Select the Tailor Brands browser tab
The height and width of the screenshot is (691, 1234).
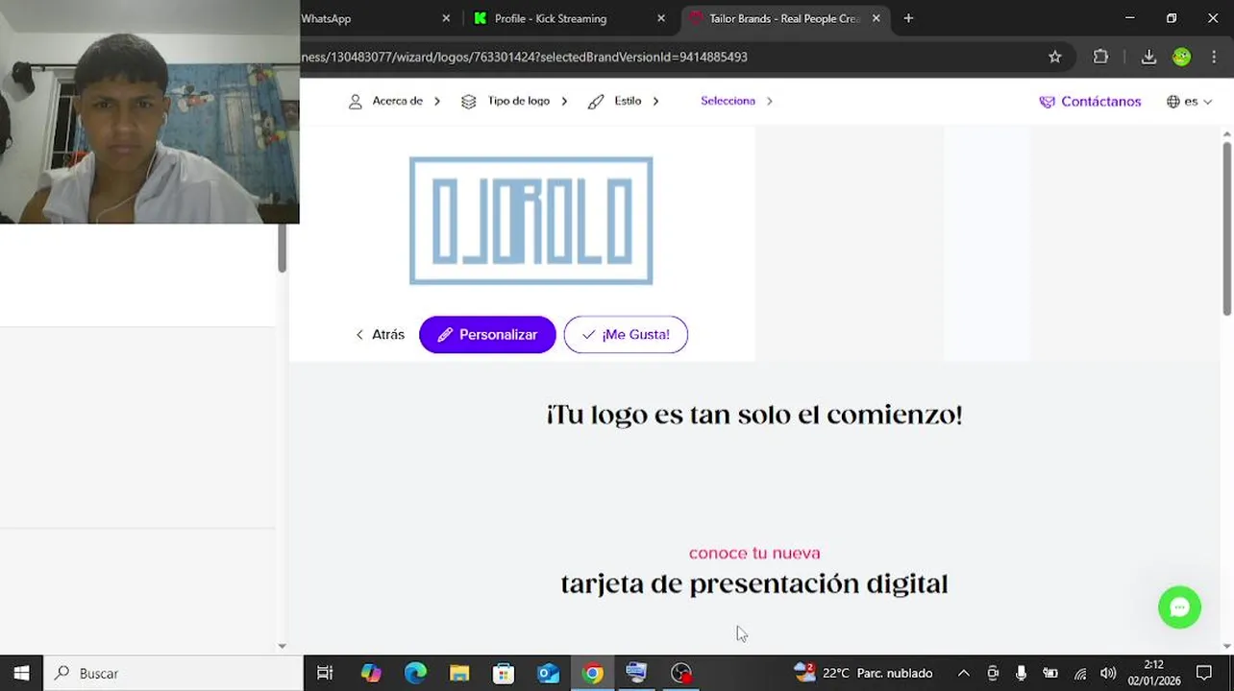[783, 18]
